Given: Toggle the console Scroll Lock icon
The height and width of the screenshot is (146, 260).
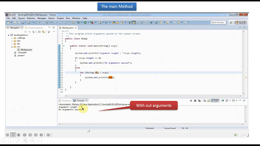Looking at the screenshot, I should tap(209, 101).
